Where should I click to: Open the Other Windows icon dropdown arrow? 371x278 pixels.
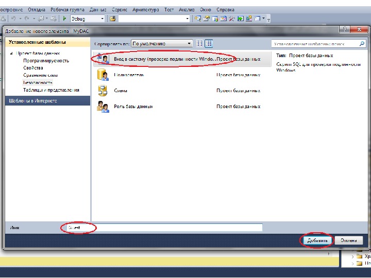coord(263,19)
